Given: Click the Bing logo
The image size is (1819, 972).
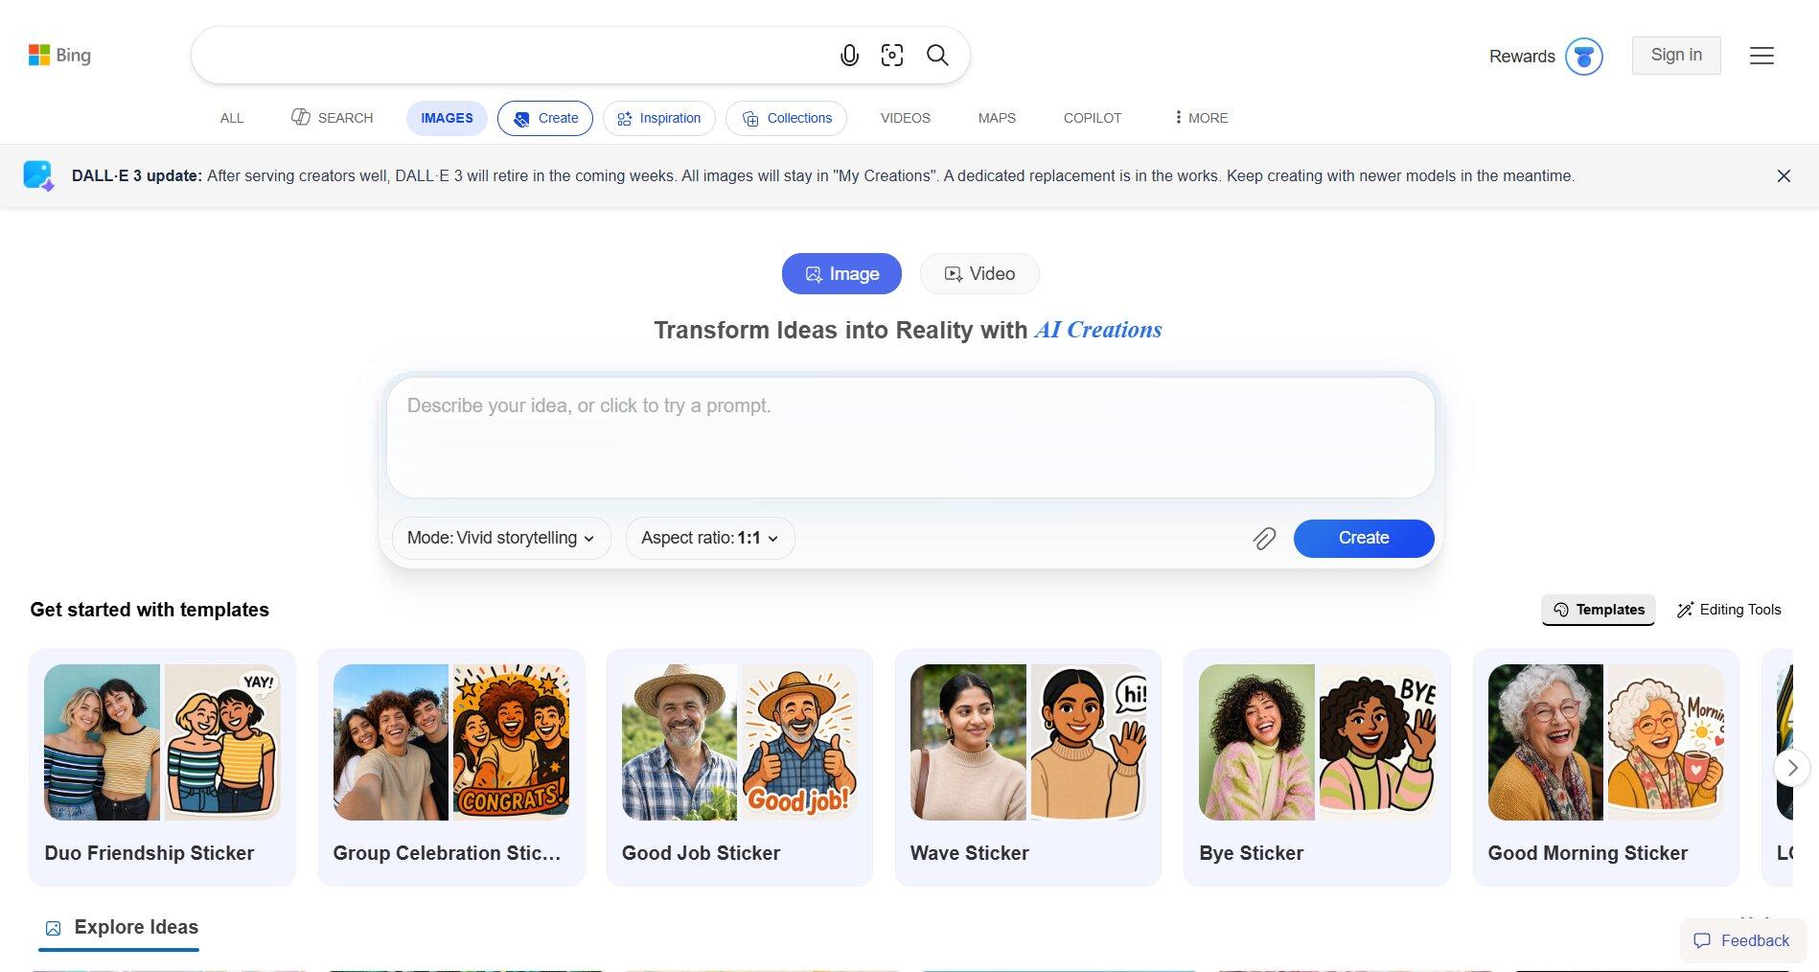Looking at the screenshot, I should pos(59,56).
